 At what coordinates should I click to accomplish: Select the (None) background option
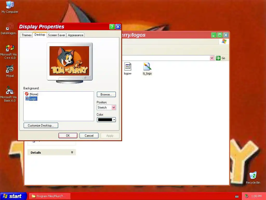[31, 94]
